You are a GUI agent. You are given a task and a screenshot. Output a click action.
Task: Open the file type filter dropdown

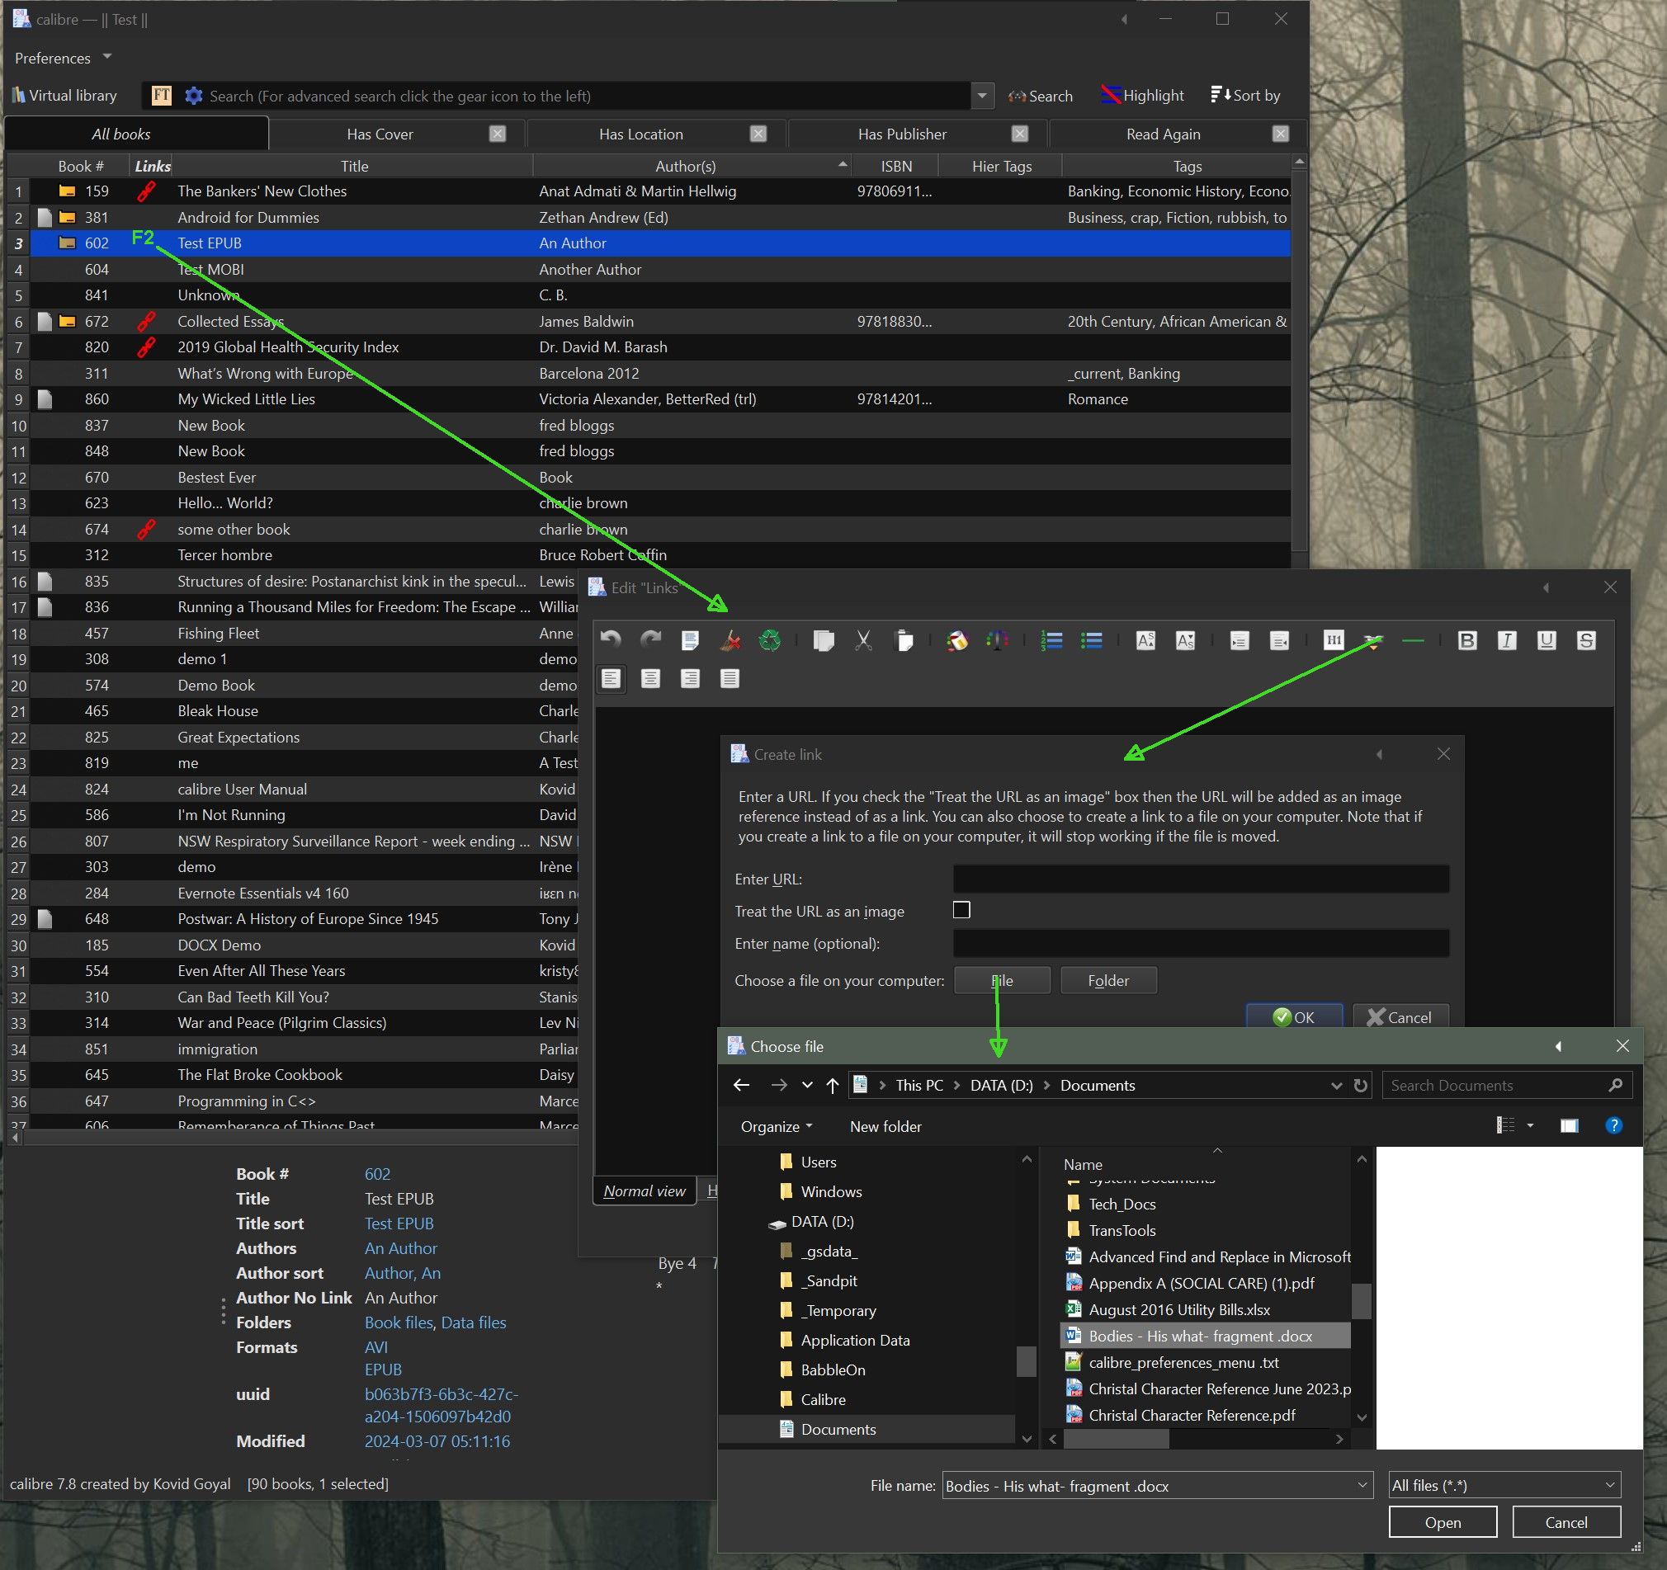coord(1504,1484)
